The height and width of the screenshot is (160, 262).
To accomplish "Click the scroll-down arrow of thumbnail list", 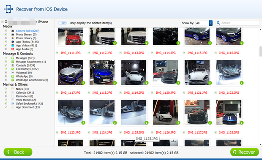I will (x=260, y=144).
